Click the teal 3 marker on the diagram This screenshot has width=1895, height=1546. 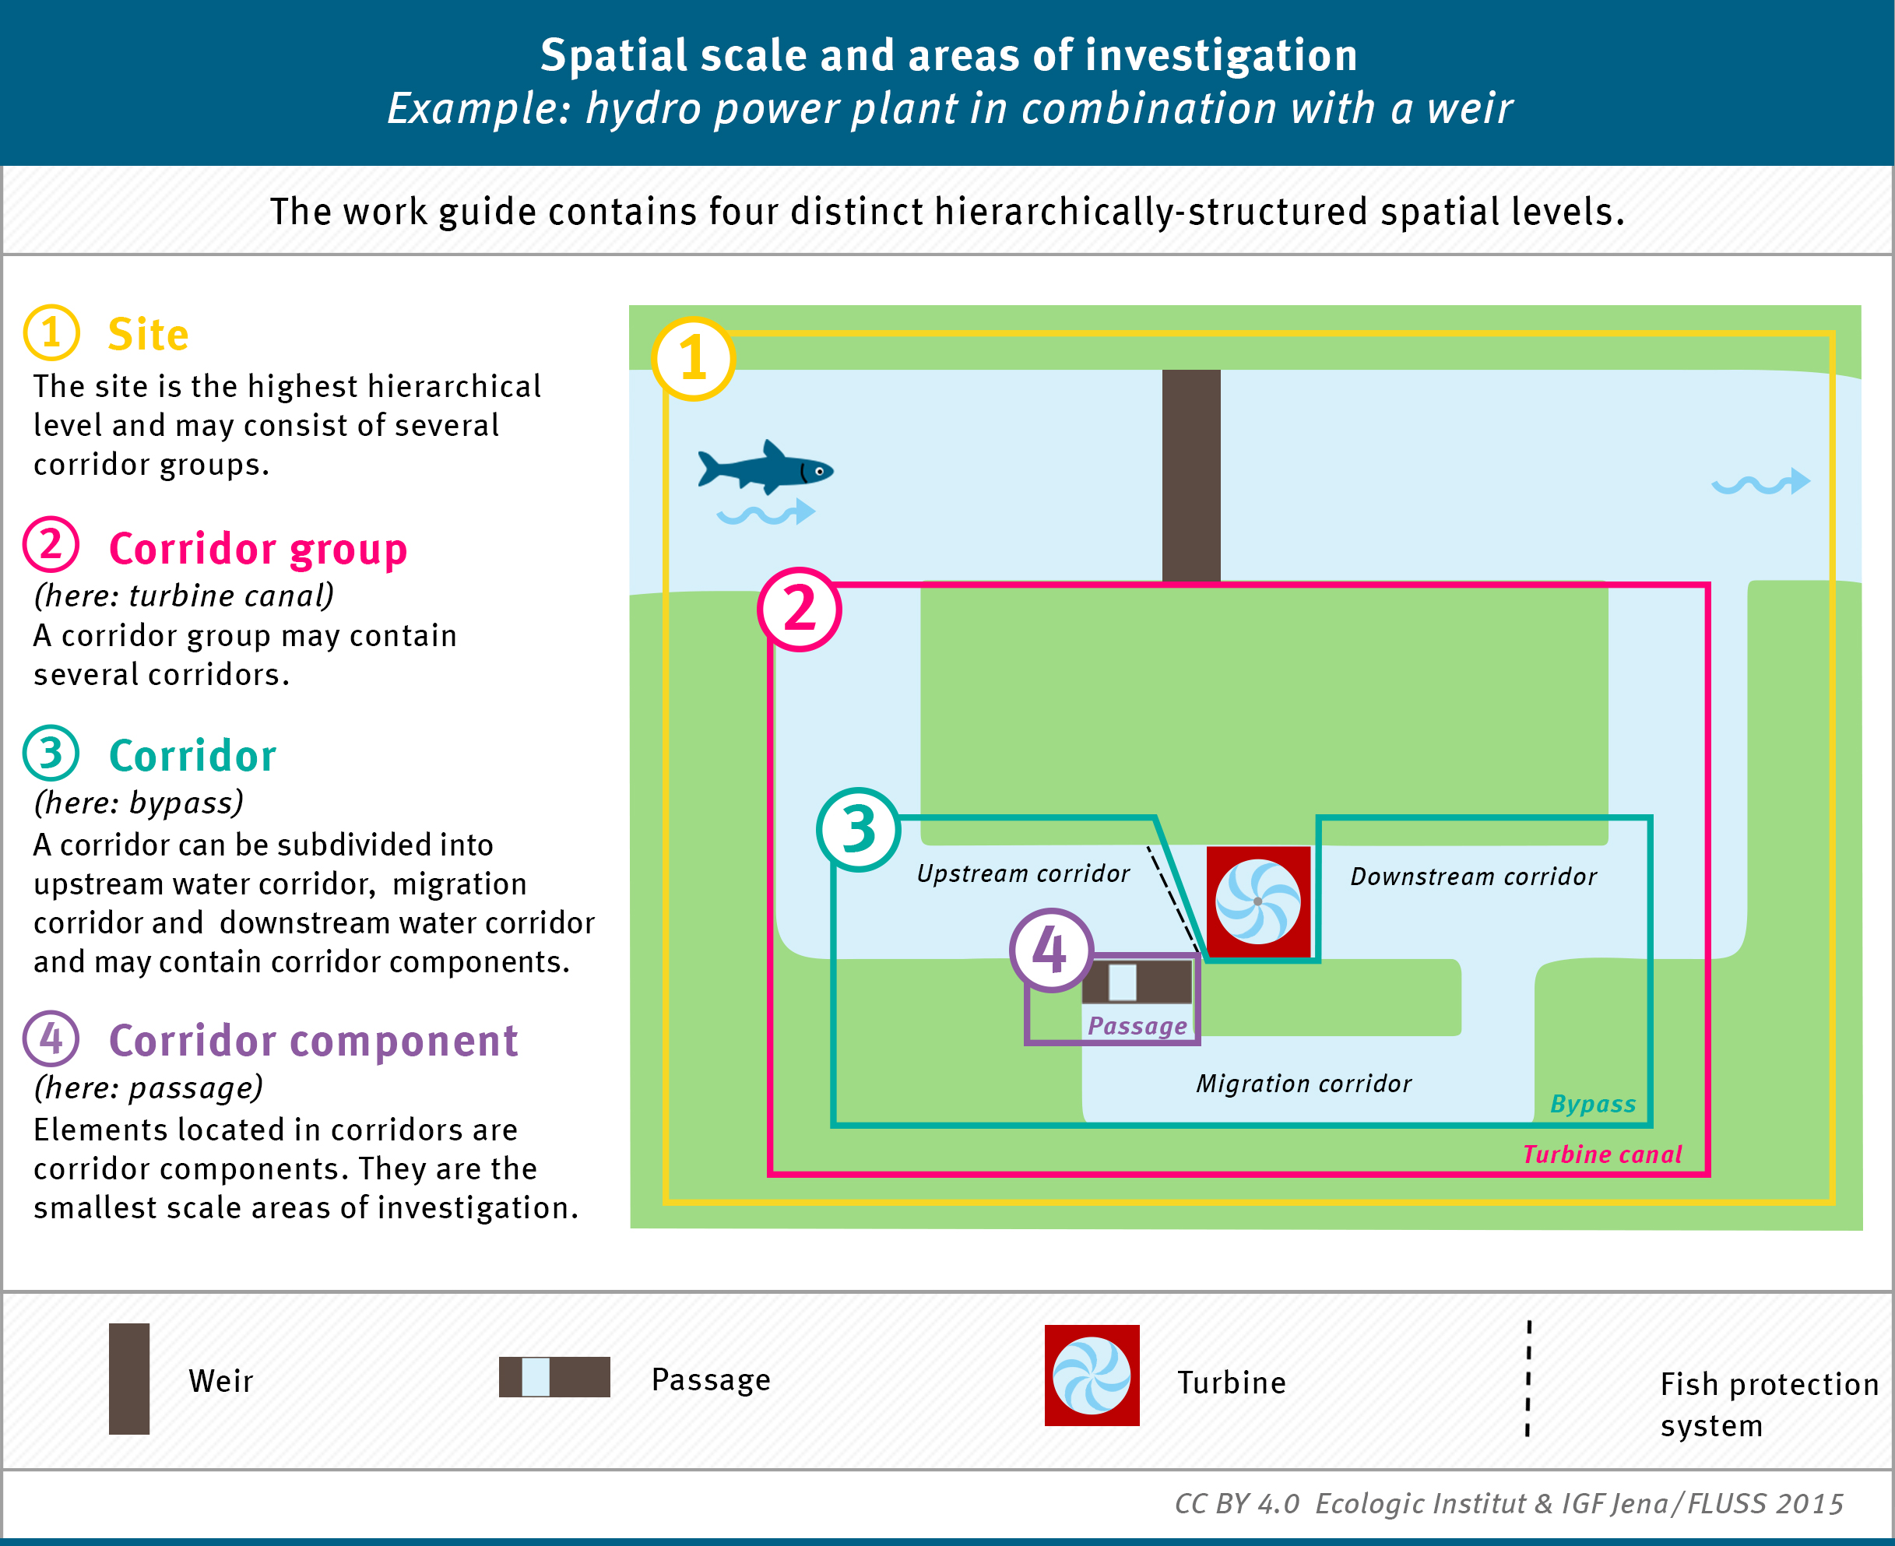[x=859, y=830]
